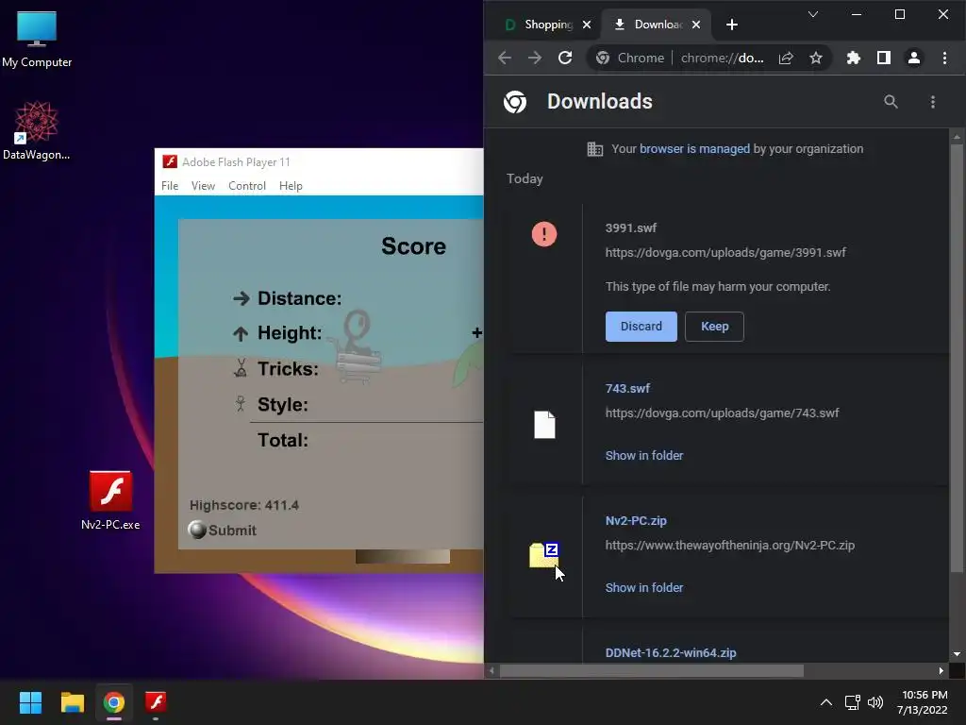Open the Extensions puzzle menu

[853, 58]
